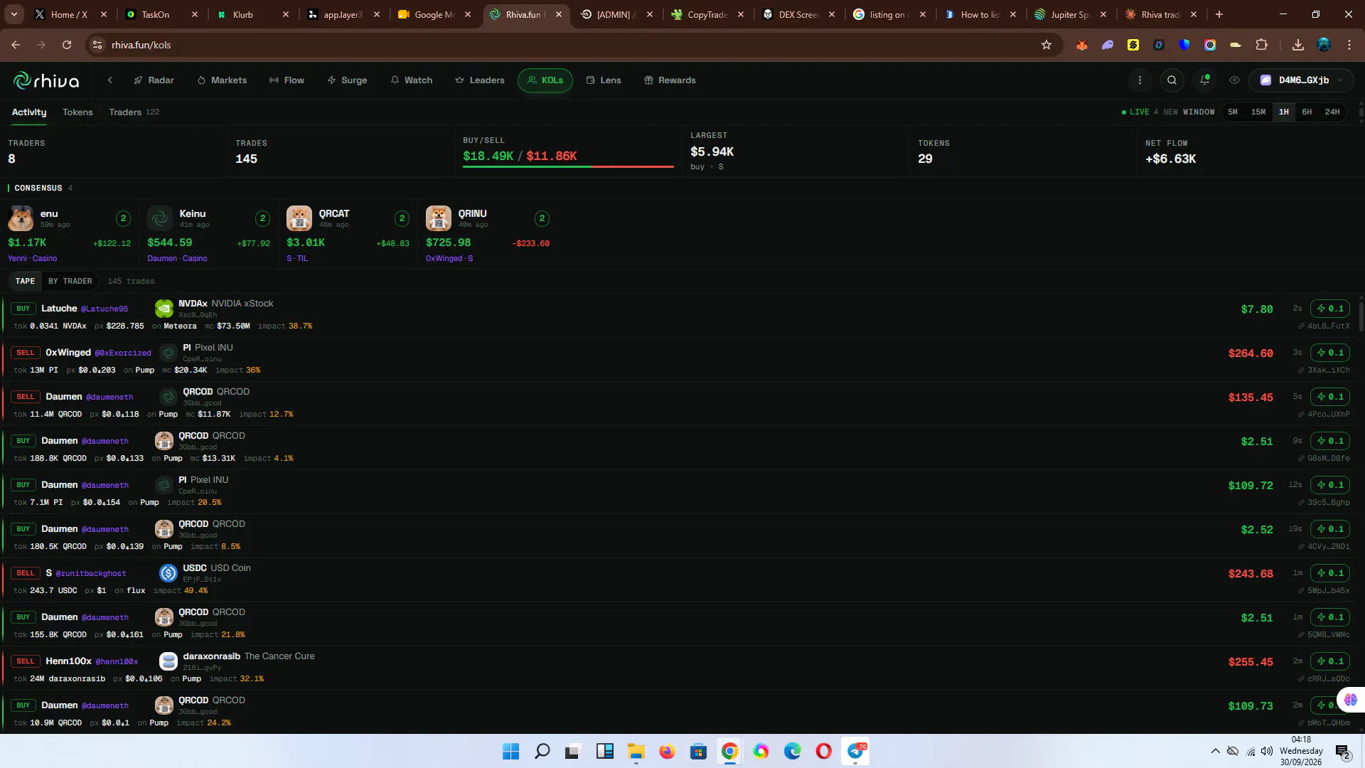Open @Latuche95 trader handle link
Screen dimensions: 1365x768
point(105,309)
